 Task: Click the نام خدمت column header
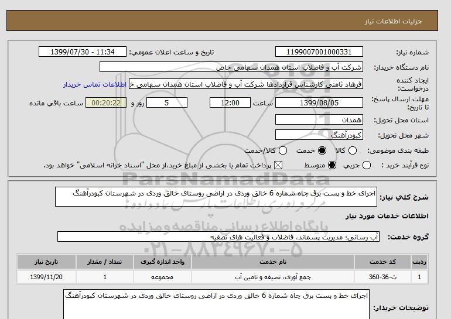pos(273,262)
